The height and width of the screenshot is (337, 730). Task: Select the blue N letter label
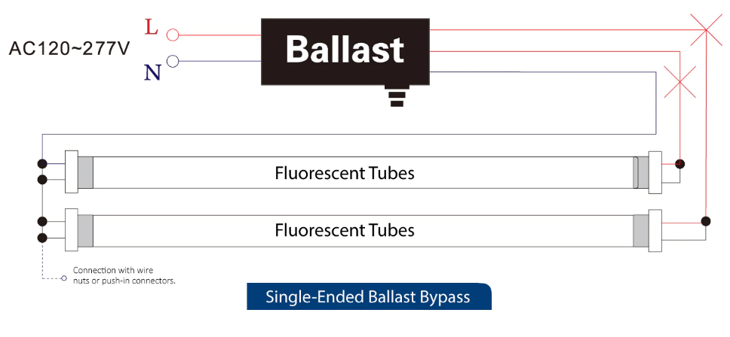pyautogui.click(x=152, y=72)
